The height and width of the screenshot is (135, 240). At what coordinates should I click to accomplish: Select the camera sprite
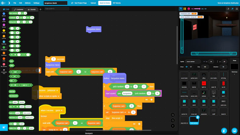pyautogui.click(x=204, y=94)
